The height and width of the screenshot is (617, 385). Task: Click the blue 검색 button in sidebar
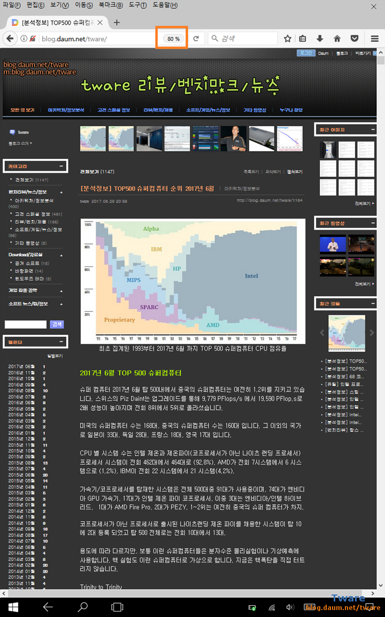57,325
